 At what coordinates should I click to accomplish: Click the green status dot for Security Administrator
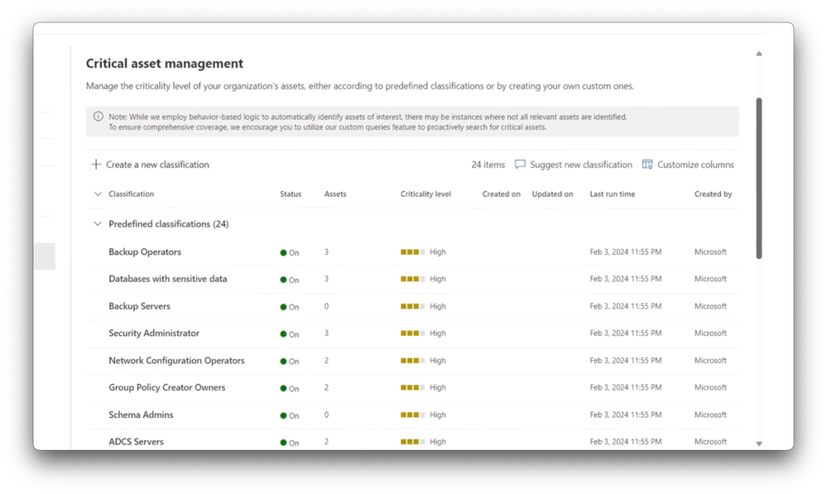[x=283, y=333]
